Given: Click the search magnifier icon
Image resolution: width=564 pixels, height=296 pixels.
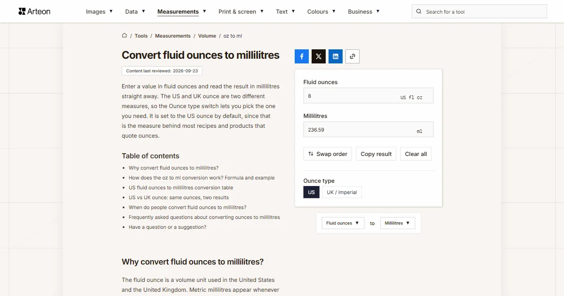Looking at the screenshot, I should click(419, 12).
